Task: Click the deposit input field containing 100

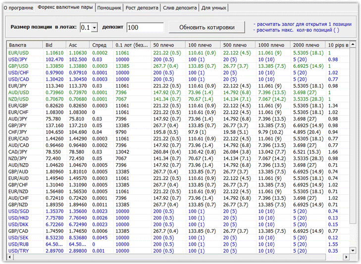Action: 145,28
